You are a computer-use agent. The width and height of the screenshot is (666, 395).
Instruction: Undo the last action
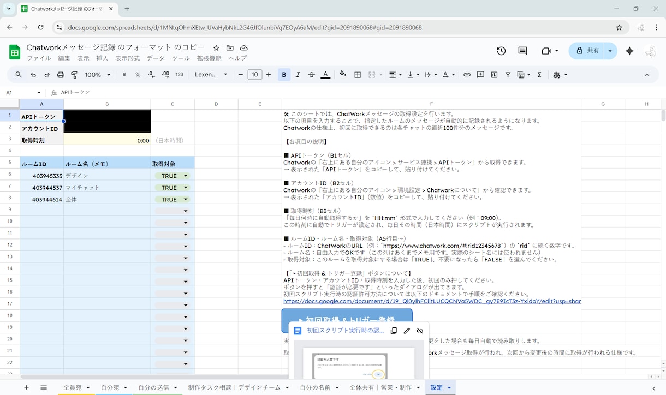click(x=33, y=75)
